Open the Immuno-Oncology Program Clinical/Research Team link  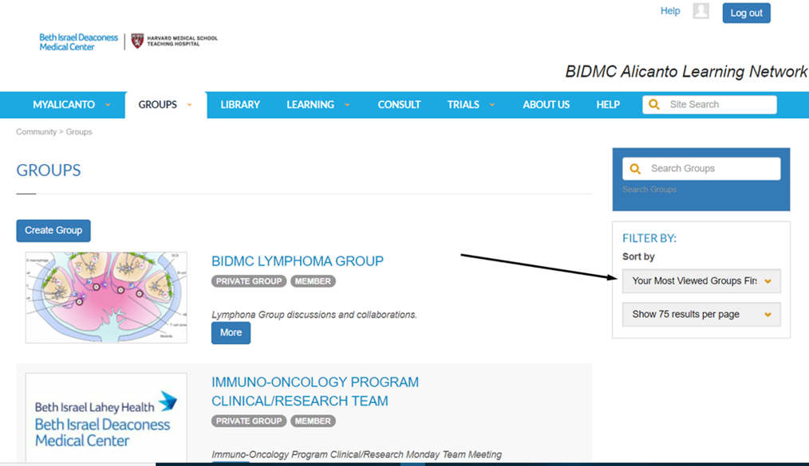pyautogui.click(x=314, y=391)
